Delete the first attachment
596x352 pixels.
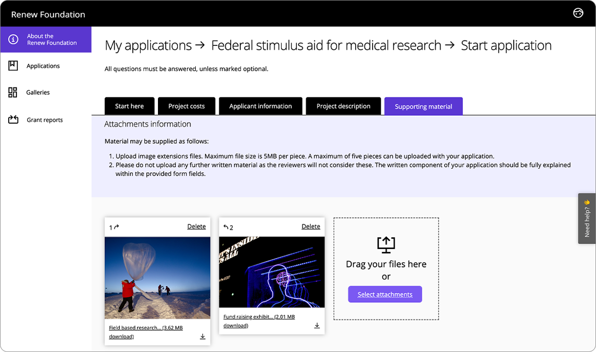tap(196, 226)
